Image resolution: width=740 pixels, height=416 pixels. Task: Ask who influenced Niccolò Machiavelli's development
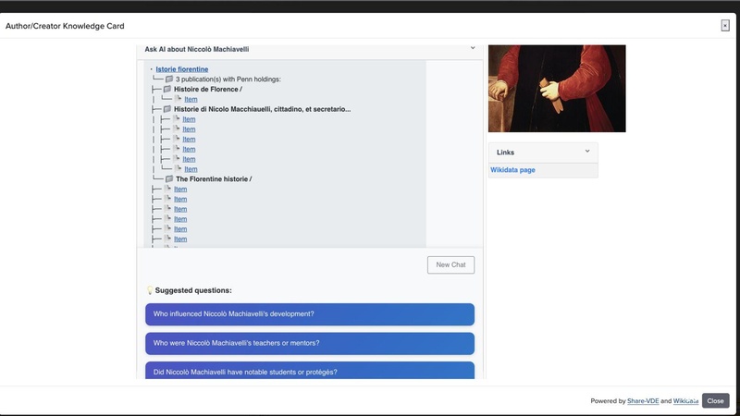[x=309, y=314]
